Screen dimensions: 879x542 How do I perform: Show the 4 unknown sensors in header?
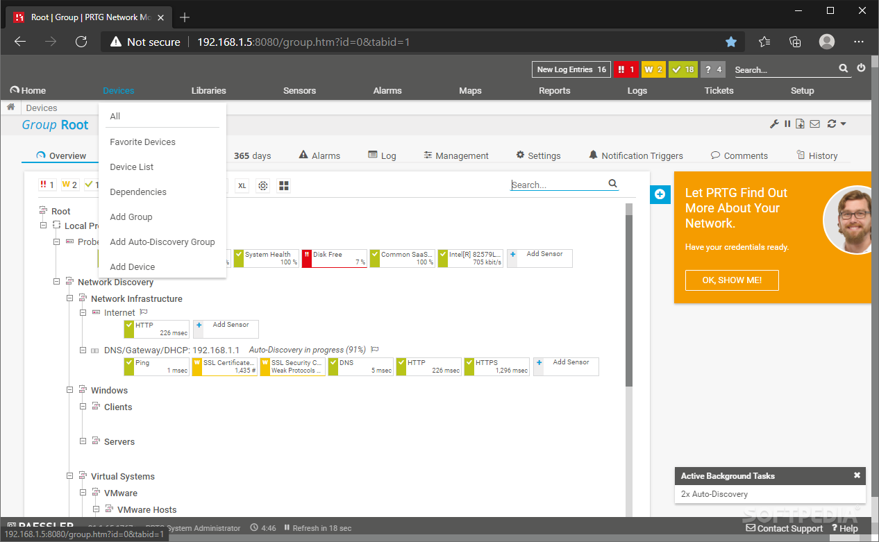point(713,69)
